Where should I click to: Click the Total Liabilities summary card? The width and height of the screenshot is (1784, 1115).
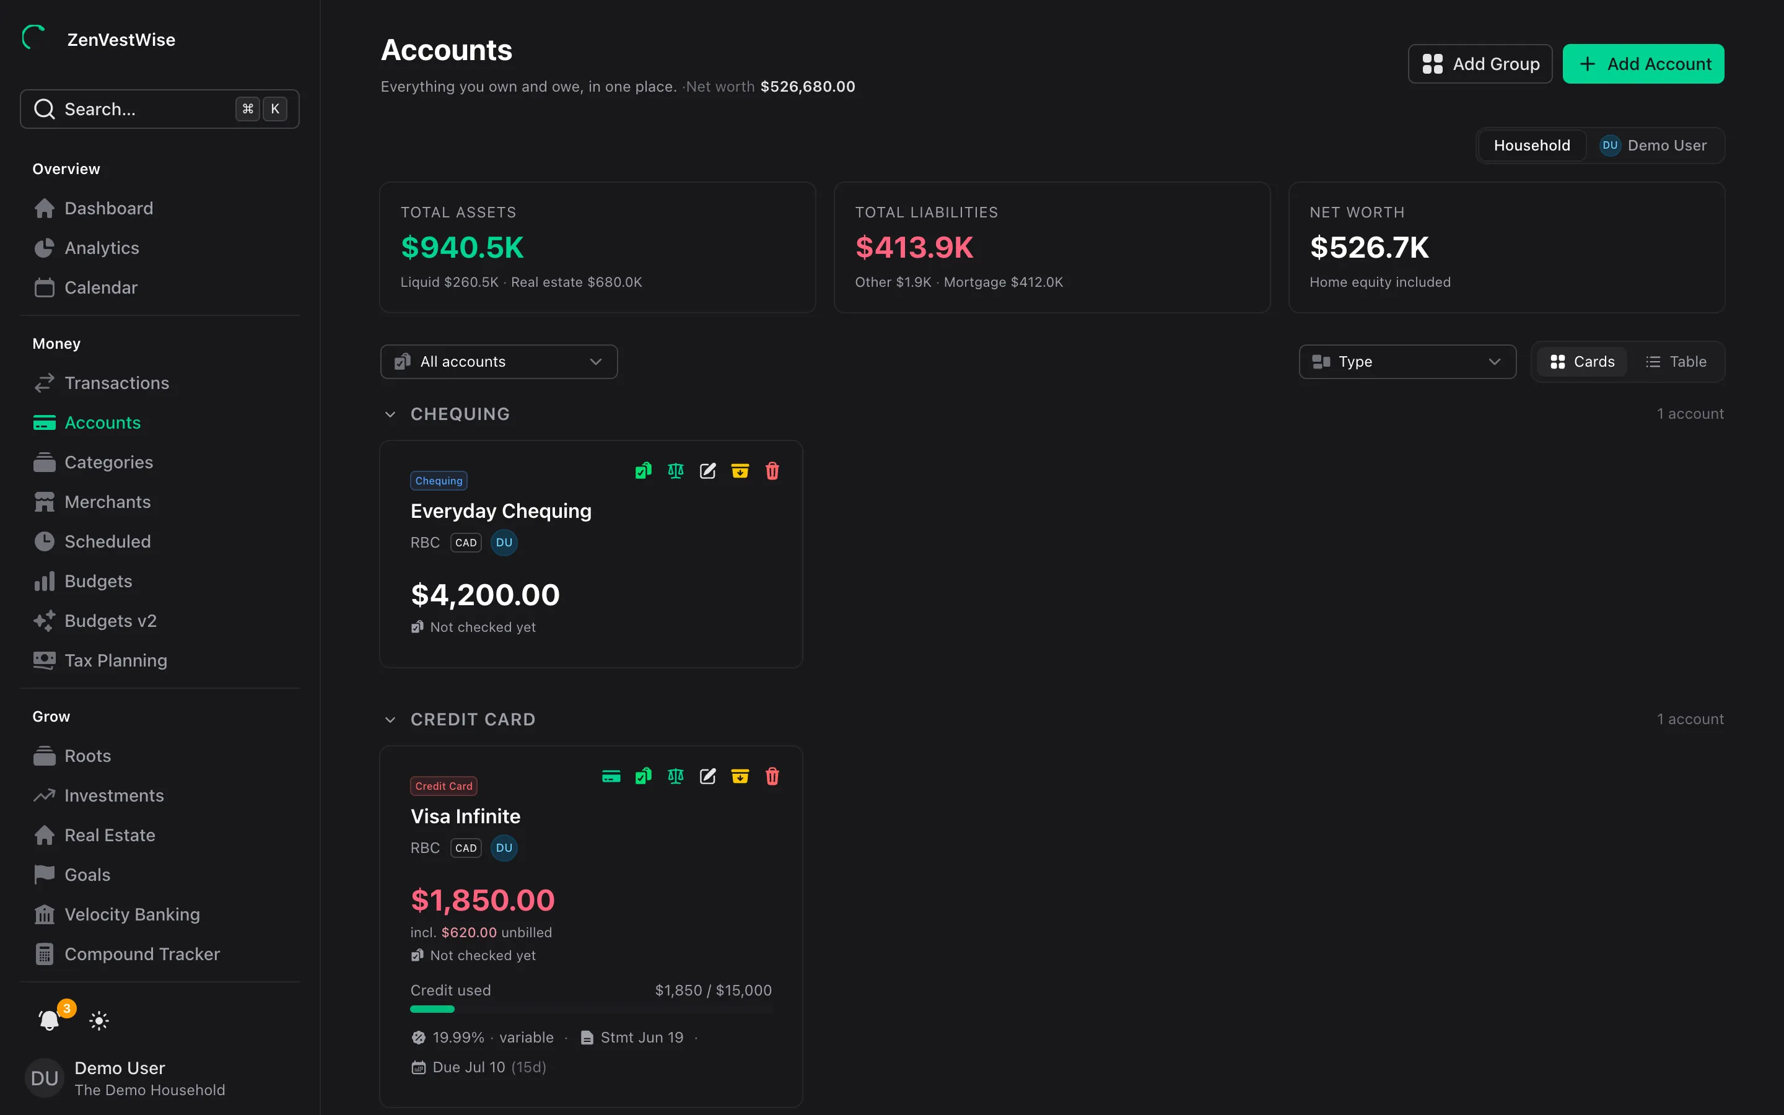click(1052, 248)
